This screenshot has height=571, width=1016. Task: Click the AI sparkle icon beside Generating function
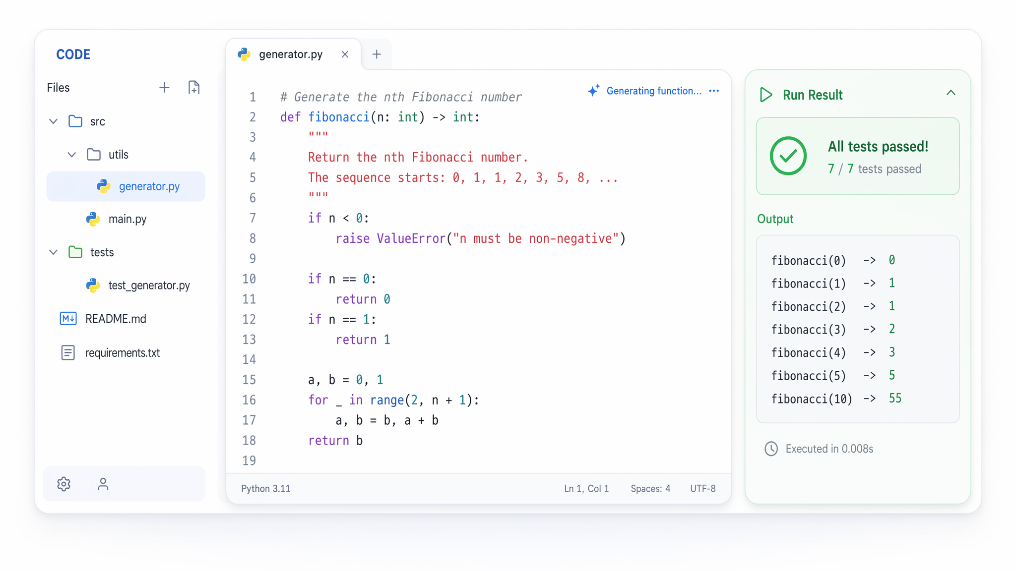594,91
